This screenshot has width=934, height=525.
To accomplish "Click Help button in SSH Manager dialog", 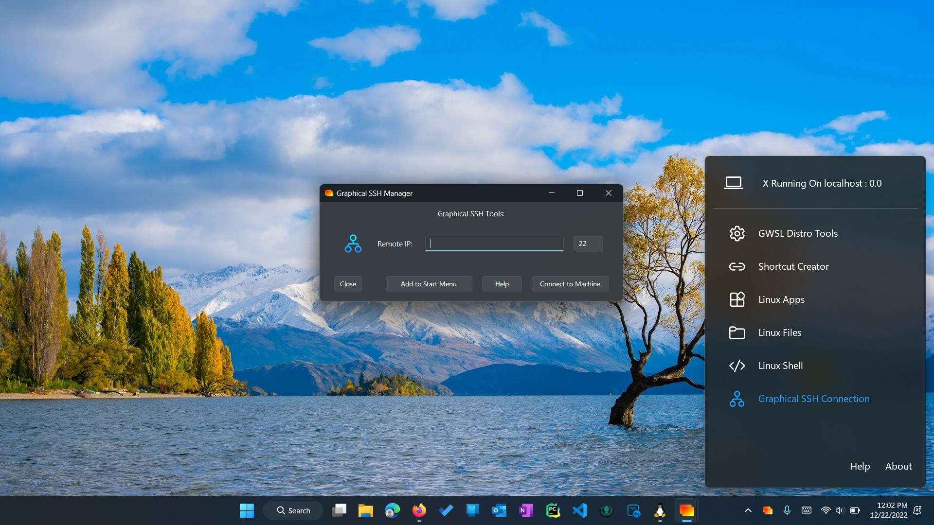I will [x=502, y=284].
